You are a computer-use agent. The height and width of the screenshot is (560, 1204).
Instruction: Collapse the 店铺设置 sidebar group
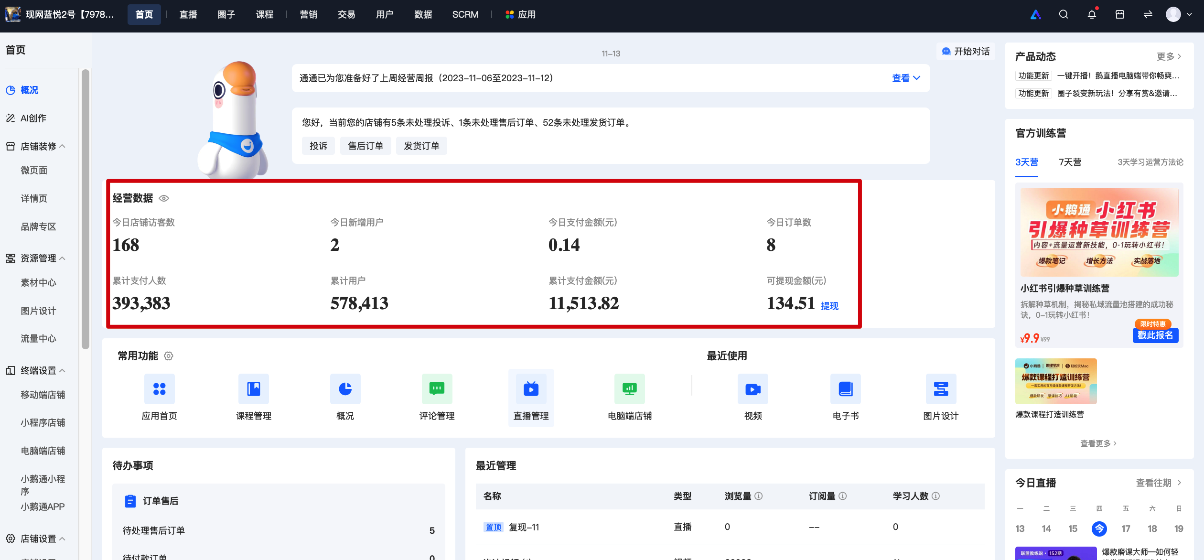pyautogui.click(x=62, y=538)
